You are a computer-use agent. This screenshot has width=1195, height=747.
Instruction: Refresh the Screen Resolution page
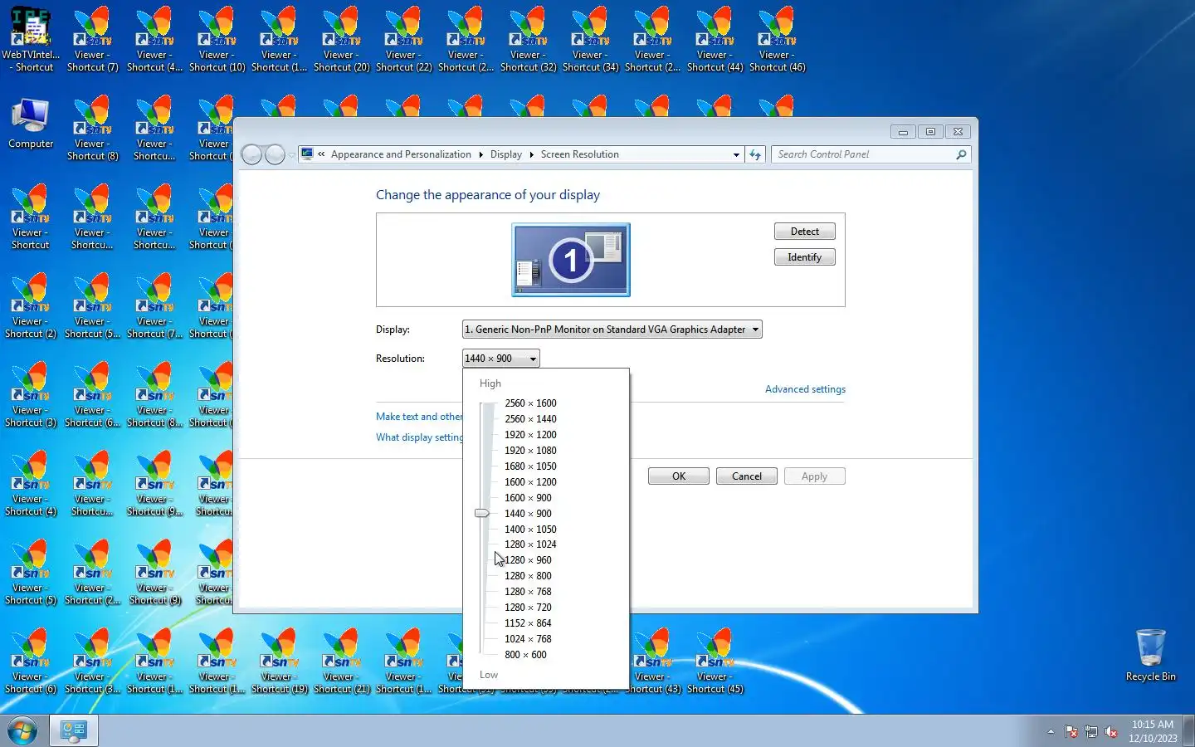click(x=754, y=154)
